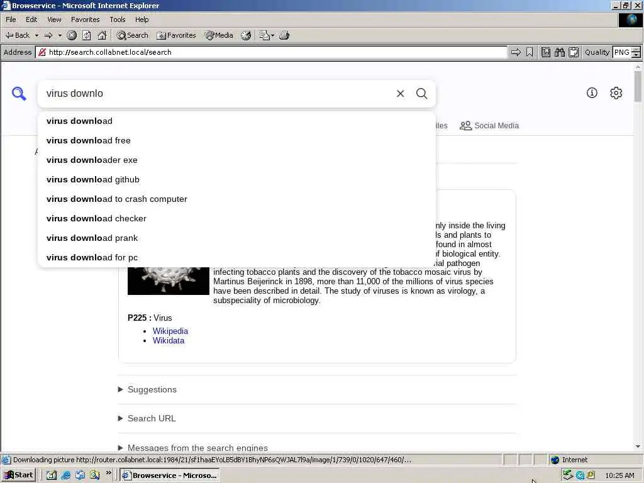Screen dimensions: 644x483
Task: Click the first quick launch desktop icon
Action: [x=52, y=475]
